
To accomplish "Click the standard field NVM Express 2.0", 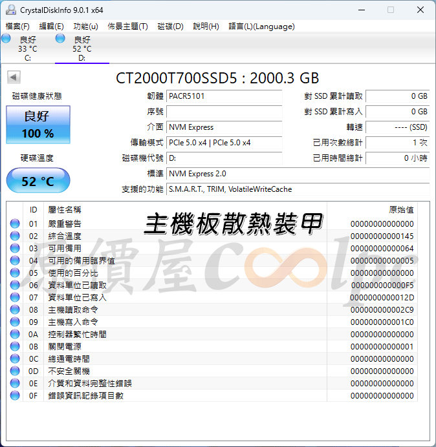I will coord(298,173).
